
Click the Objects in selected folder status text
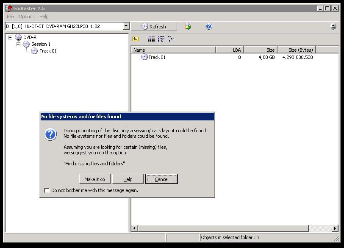pos(230,237)
